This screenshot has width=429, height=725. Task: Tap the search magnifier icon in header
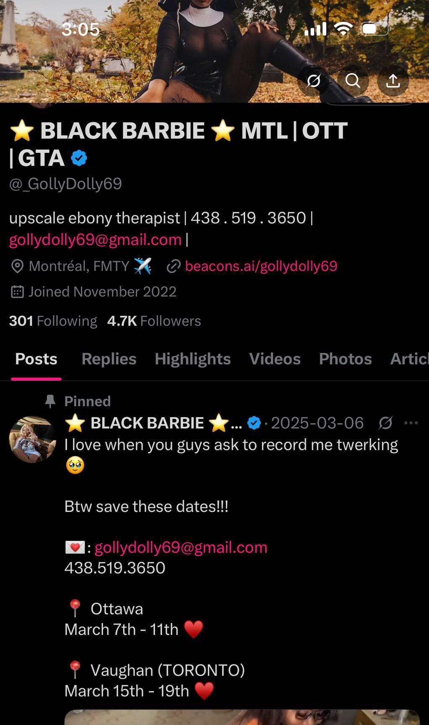[353, 80]
